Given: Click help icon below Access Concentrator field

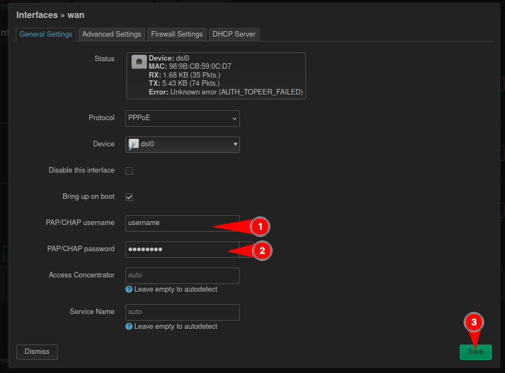Looking at the screenshot, I should (129, 289).
